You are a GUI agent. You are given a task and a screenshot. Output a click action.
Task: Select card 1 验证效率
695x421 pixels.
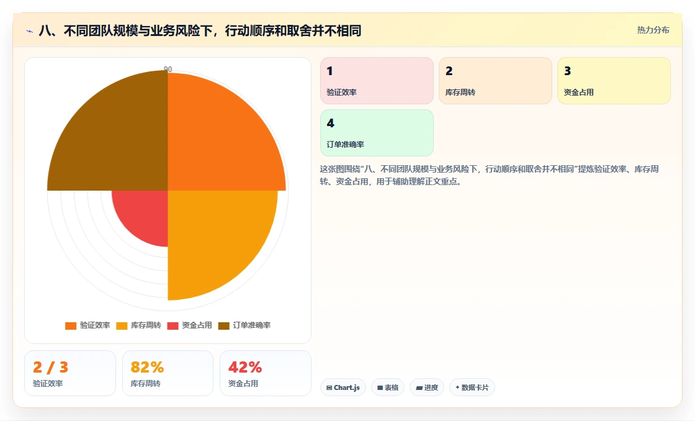(377, 81)
